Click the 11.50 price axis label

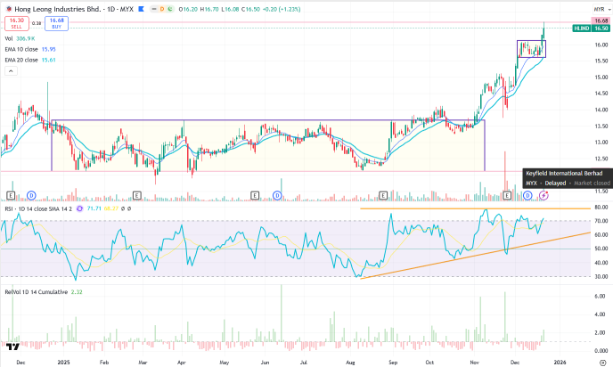click(x=601, y=192)
